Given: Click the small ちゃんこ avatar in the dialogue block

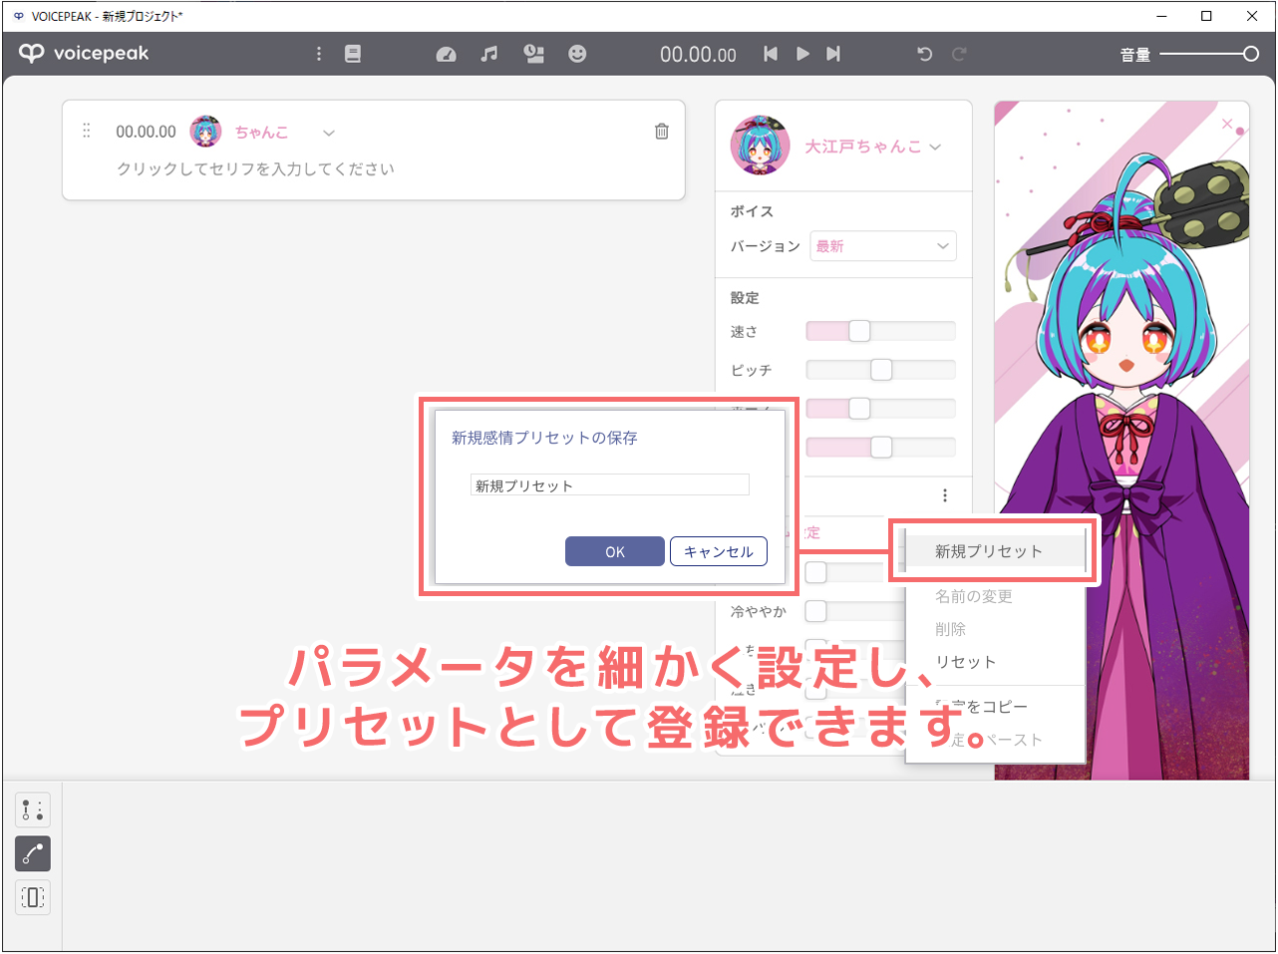Looking at the screenshot, I should [206, 132].
